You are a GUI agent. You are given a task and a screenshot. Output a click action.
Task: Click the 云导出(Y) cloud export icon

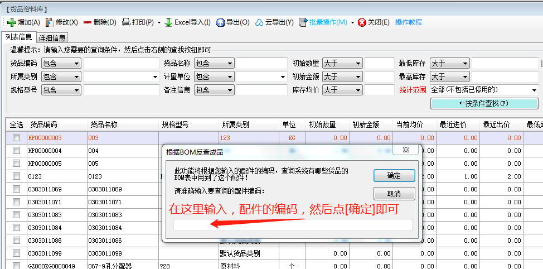(259, 22)
